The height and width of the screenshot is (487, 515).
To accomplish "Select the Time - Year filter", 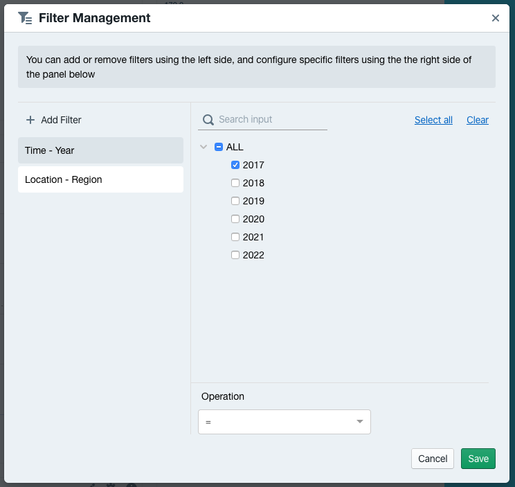I will [100, 150].
